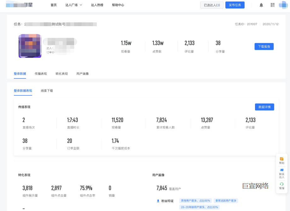Click the notification bell icon
This screenshot has width=290, height=211.
[x=261, y=5]
